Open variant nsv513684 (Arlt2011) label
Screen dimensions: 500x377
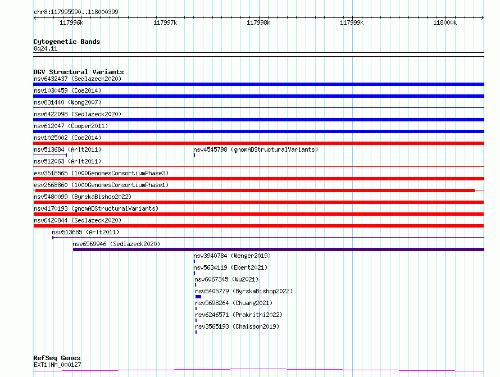tap(67, 149)
